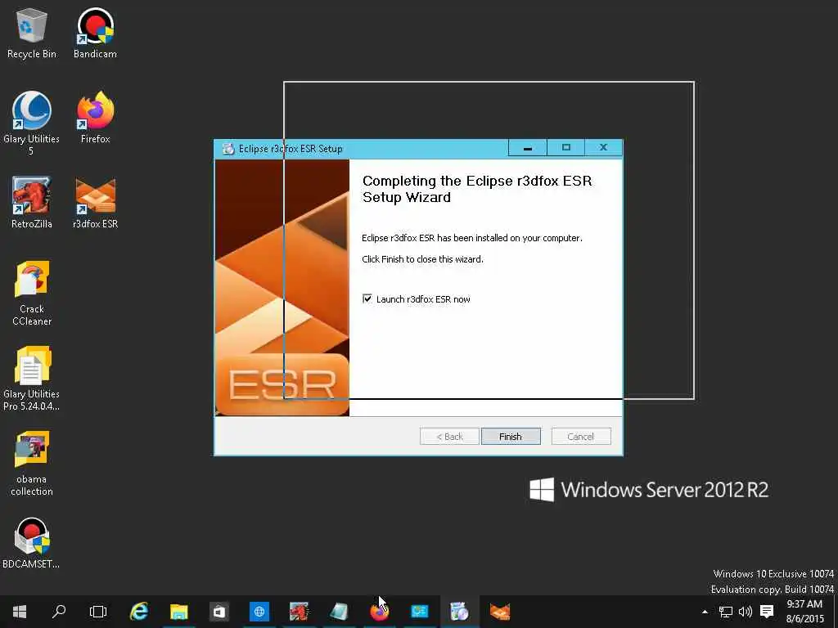Open the Recycle Bin desktop icon
The height and width of the screenshot is (628, 838).
32,33
